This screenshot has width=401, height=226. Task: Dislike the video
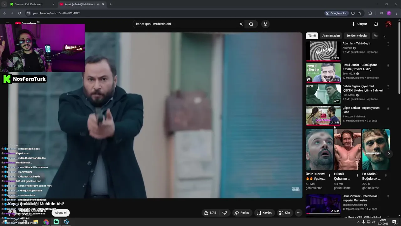(x=225, y=213)
